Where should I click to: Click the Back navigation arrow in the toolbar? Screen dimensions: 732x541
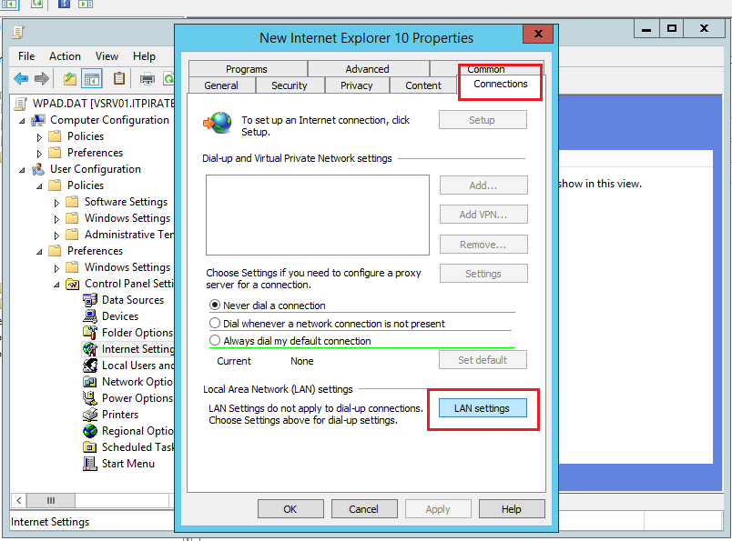coord(20,78)
